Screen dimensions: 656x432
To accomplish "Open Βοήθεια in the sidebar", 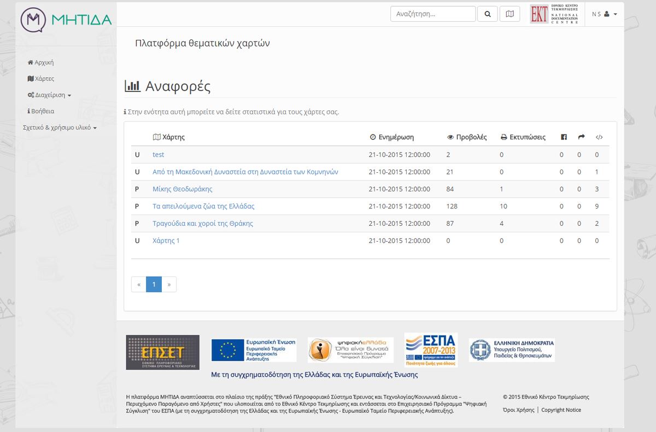I will (41, 111).
